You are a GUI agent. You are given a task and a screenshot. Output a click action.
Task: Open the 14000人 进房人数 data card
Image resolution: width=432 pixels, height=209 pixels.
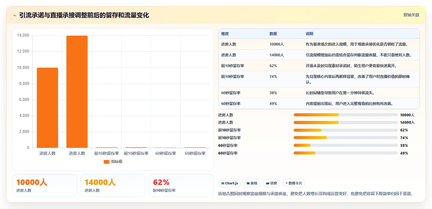coord(113,185)
